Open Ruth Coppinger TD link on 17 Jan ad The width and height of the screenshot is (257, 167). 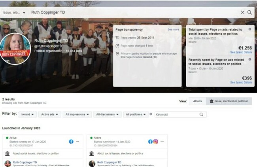click(25, 162)
